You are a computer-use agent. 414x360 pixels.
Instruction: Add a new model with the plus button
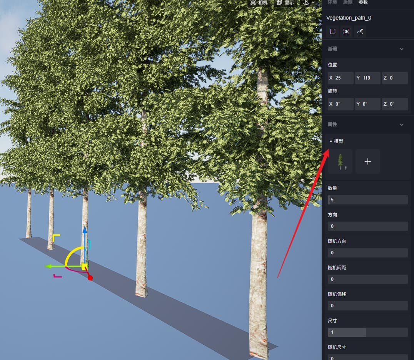367,161
